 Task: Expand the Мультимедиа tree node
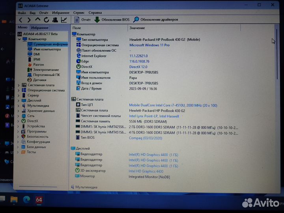coord(19,106)
